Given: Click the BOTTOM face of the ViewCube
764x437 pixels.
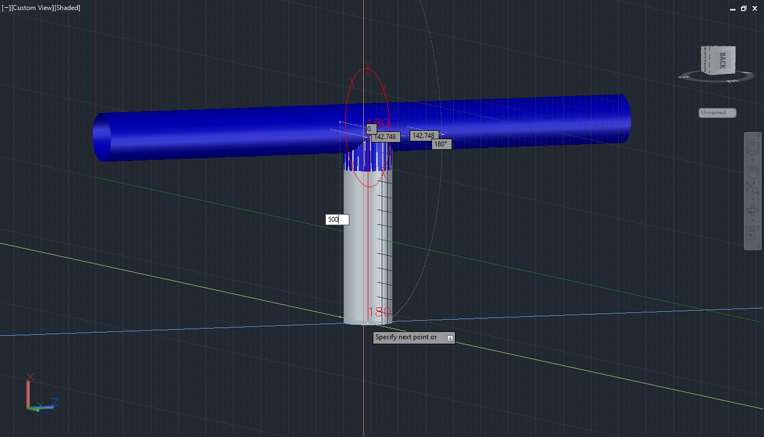Looking at the screenshot, I should click(706, 60).
